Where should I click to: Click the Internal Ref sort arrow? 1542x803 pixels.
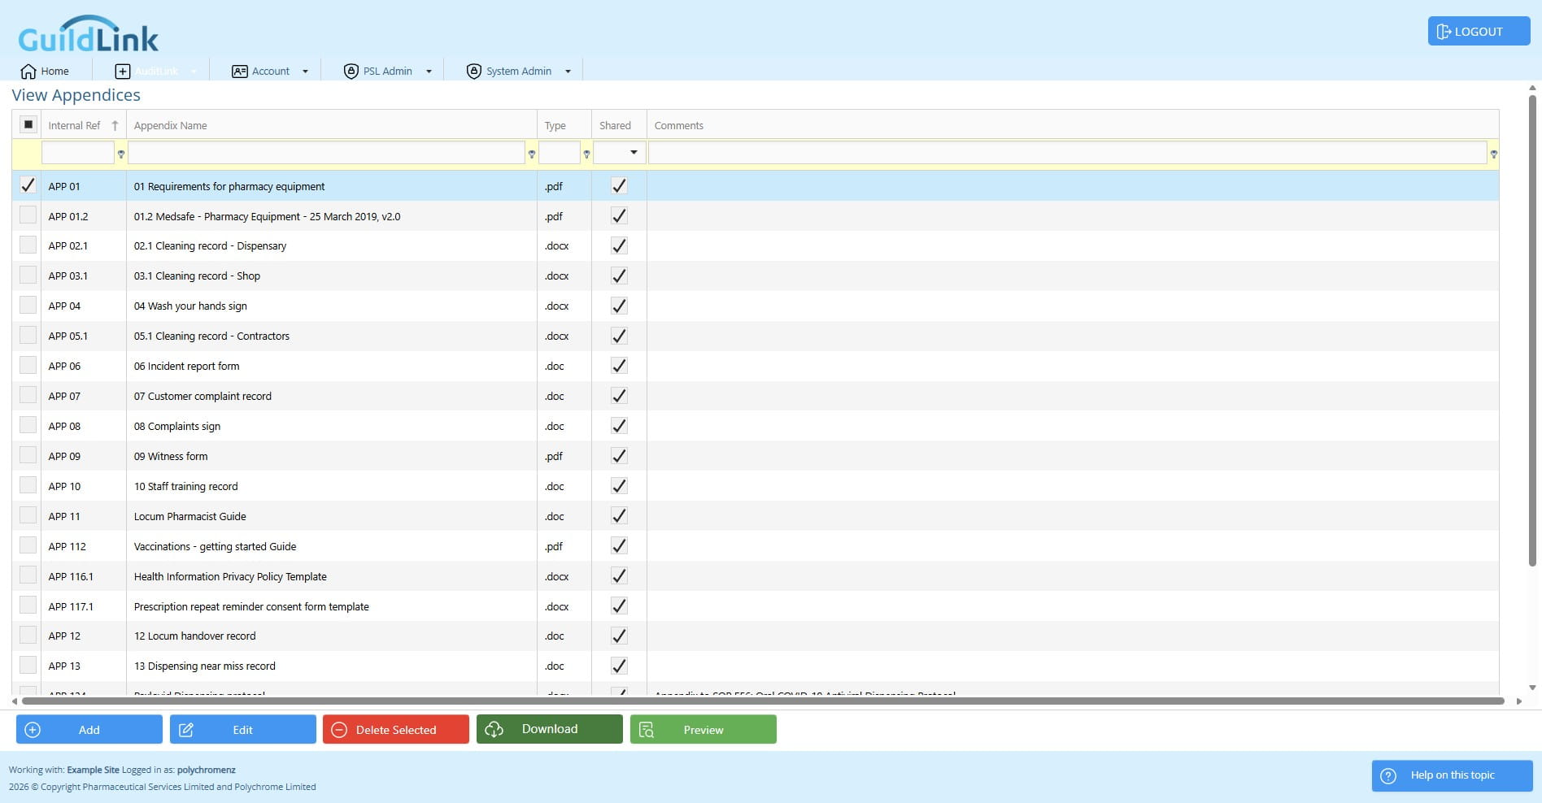[115, 126]
